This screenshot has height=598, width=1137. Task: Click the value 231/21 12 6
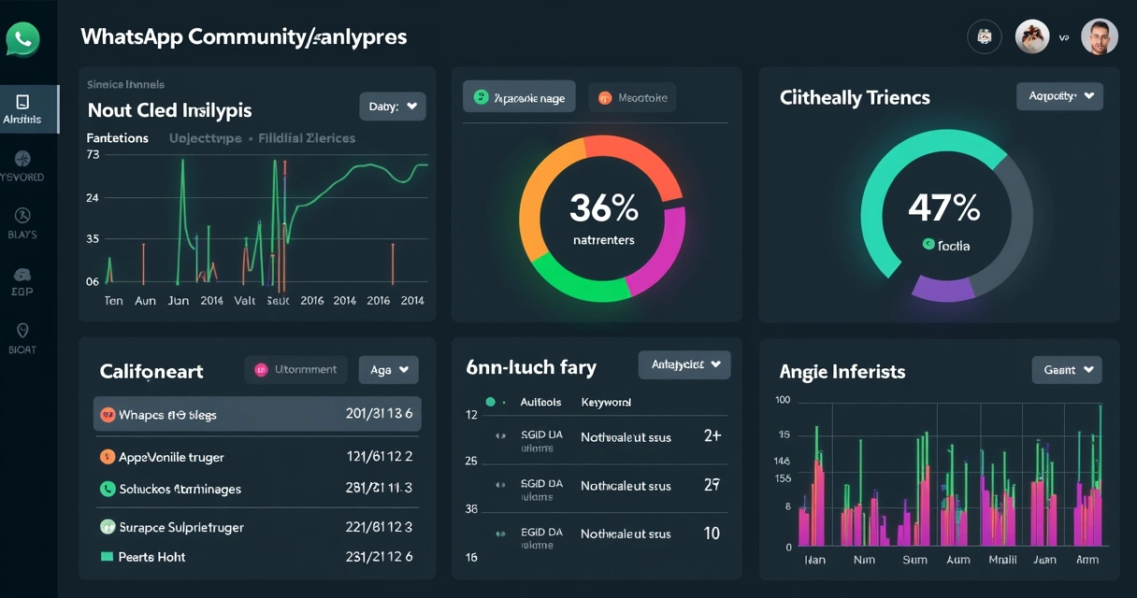[379, 556]
